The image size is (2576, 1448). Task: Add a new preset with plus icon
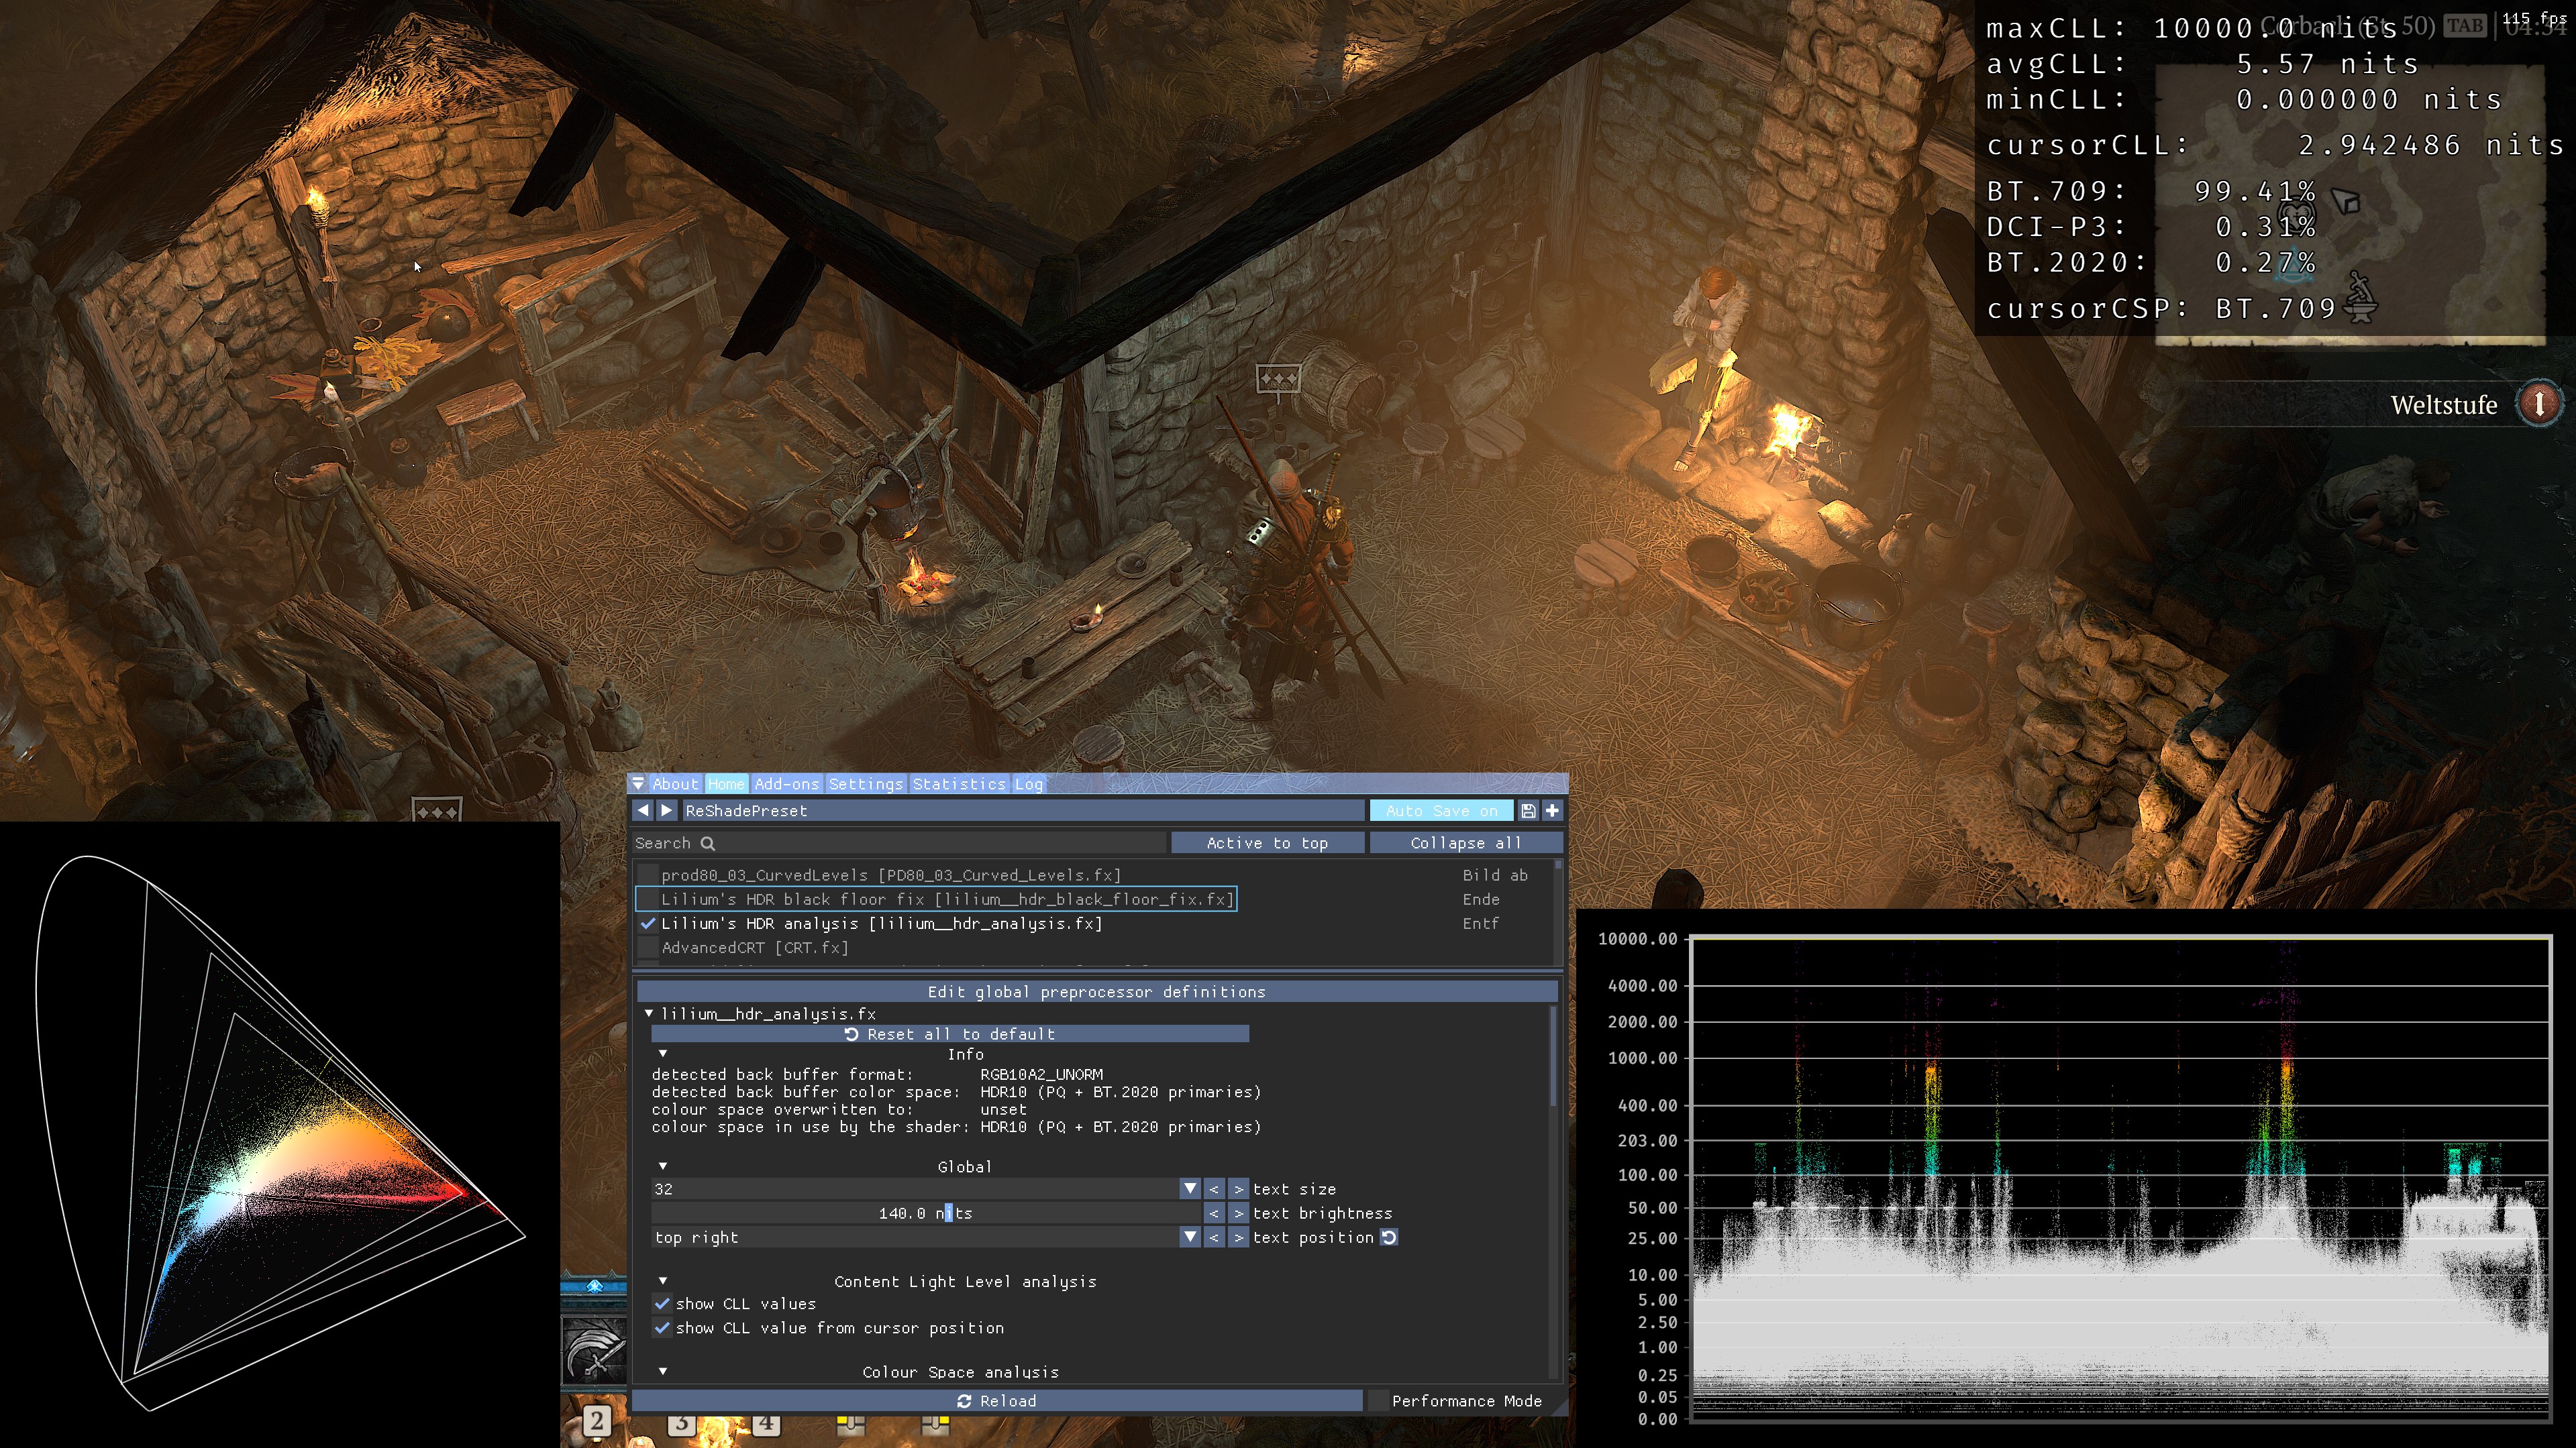[1552, 810]
